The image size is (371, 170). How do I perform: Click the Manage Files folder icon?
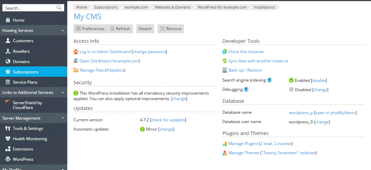76,70
